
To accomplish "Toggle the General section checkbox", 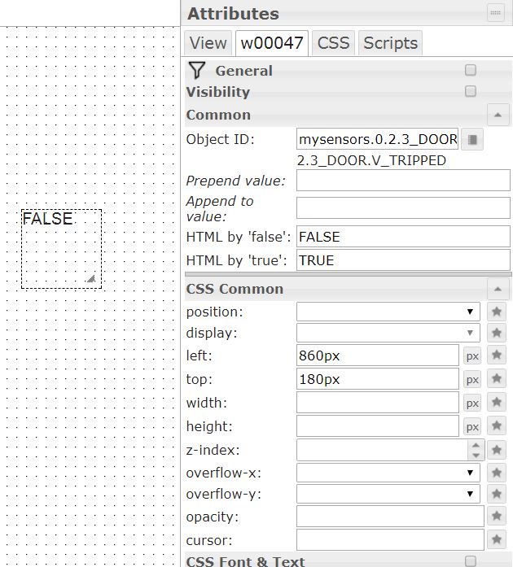I will pyautogui.click(x=470, y=71).
